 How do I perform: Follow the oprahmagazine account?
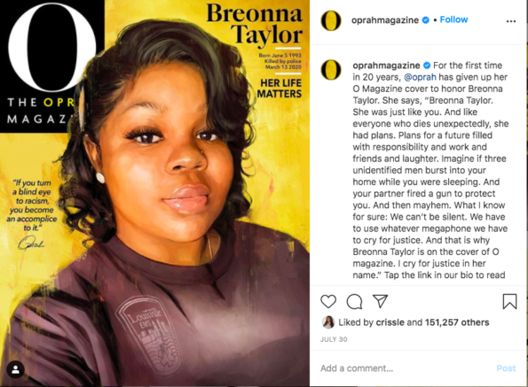453,19
